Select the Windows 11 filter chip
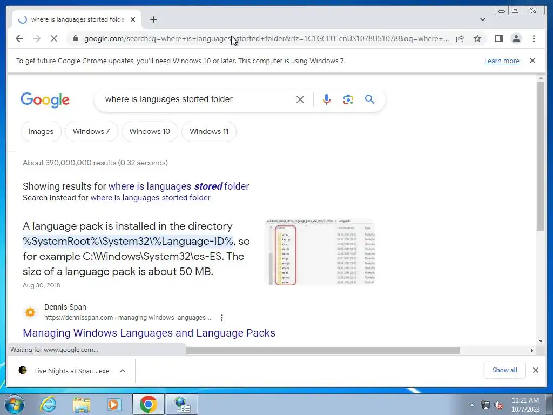553x415 pixels. (x=209, y=131)
